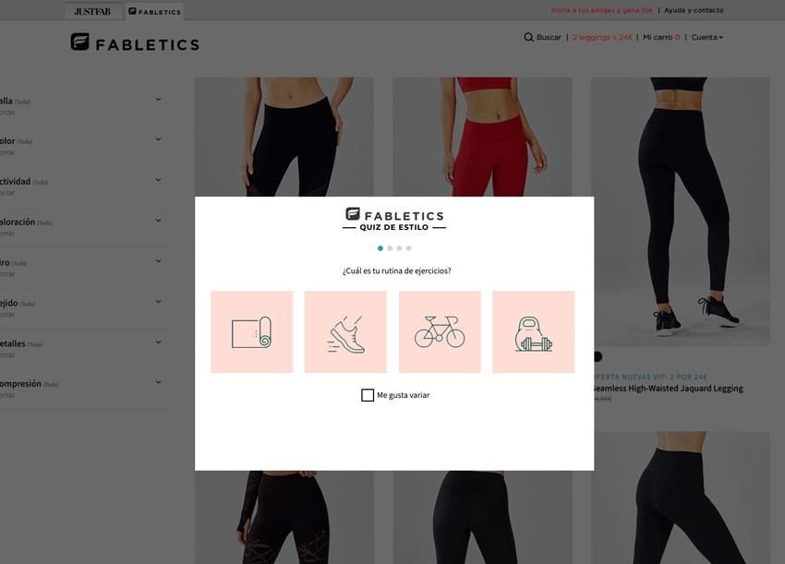Viewport: 785px width, 564px height.
Task: Go to the second quiz step dot
Action: [x=390, y=248]
